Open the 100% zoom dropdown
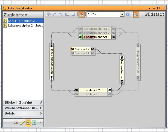This screenshot has height=132, width=168. pos(122,14)
